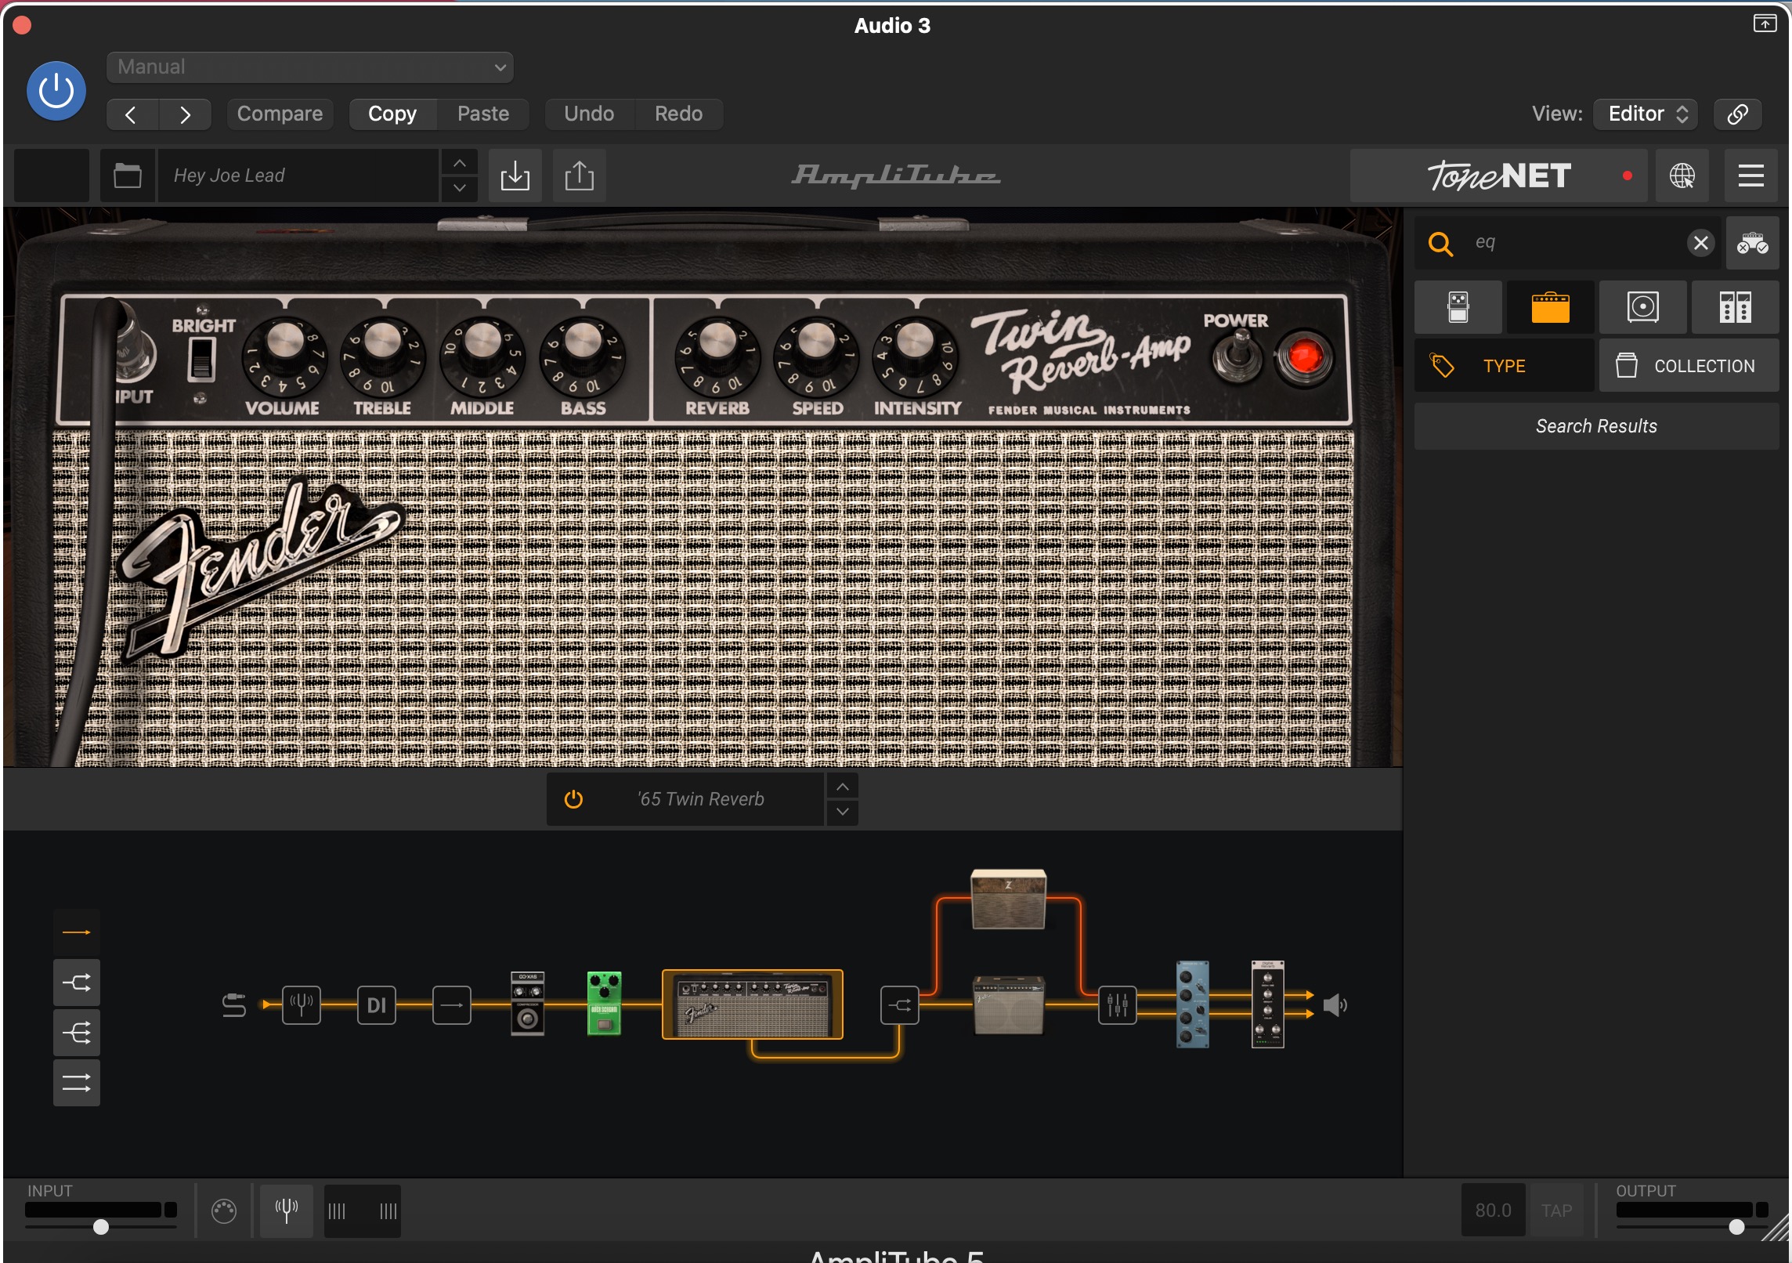Open the preset browser folder icon
This screenshot has height=1263, width=1792.
[128, 176]
